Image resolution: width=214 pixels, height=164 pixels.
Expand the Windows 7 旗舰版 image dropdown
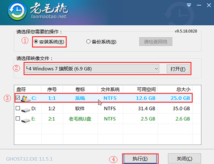point(92,68)
